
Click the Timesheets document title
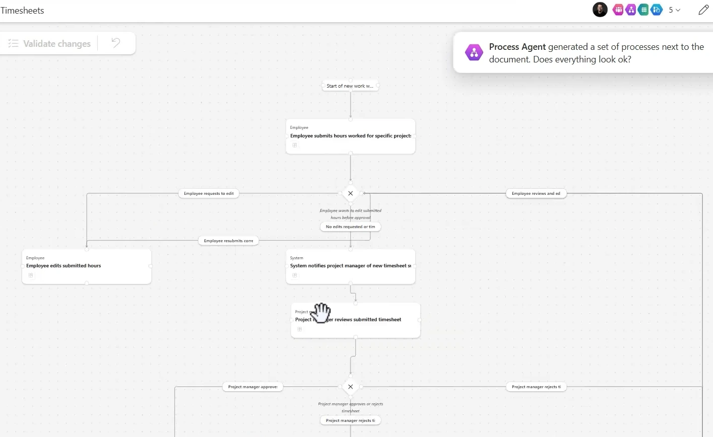pyautogui.click(x=22, y=10)
